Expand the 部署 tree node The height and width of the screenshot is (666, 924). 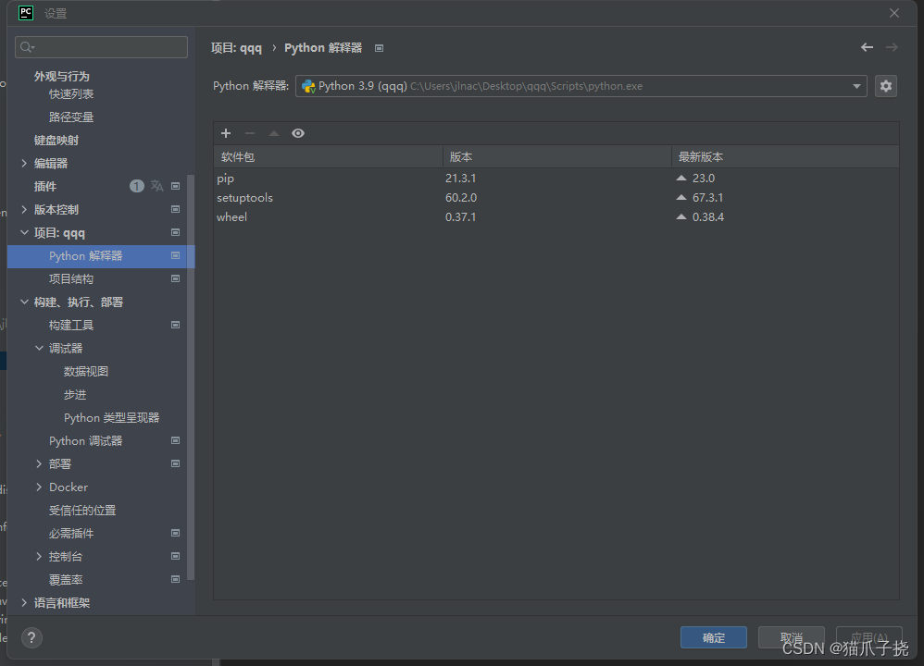pos(39,463)
